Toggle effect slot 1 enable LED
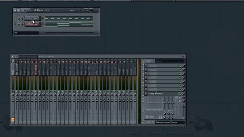The width and height of the screenshot is (244, 137). pos(180,65)
